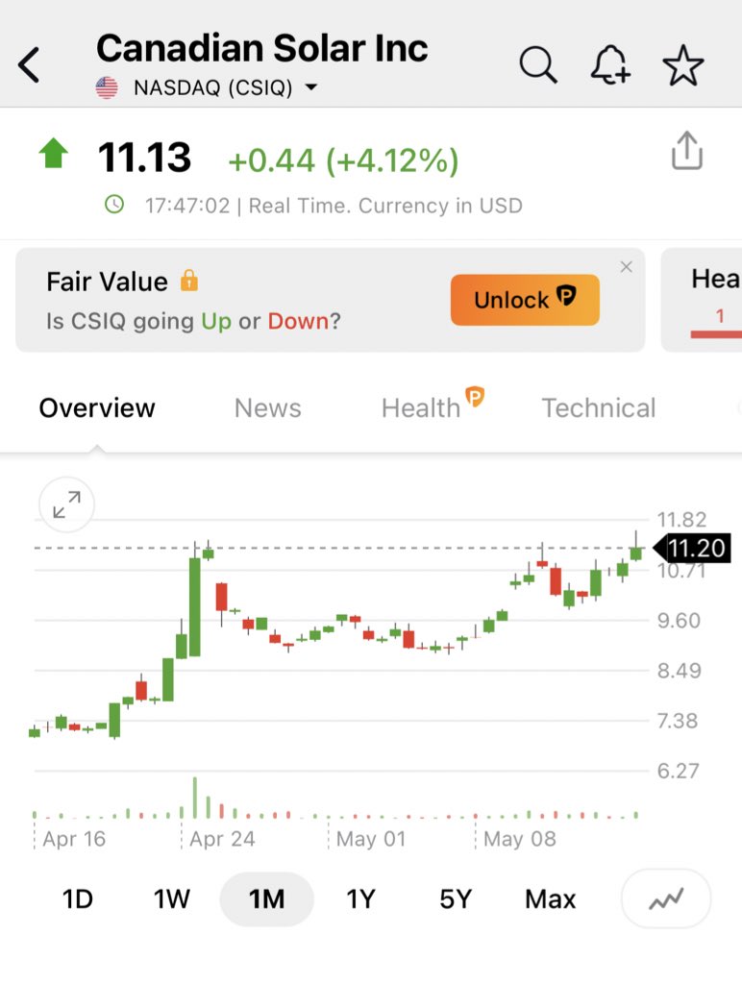Go back with the left arrow
Viewport: 742px width, 984px height.
click(x=29, y=64)
